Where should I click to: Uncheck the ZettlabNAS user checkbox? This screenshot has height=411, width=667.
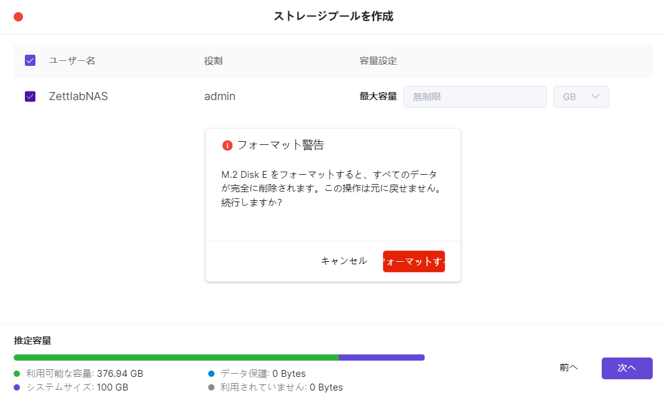pyautogui.click(x=30, y=96)
